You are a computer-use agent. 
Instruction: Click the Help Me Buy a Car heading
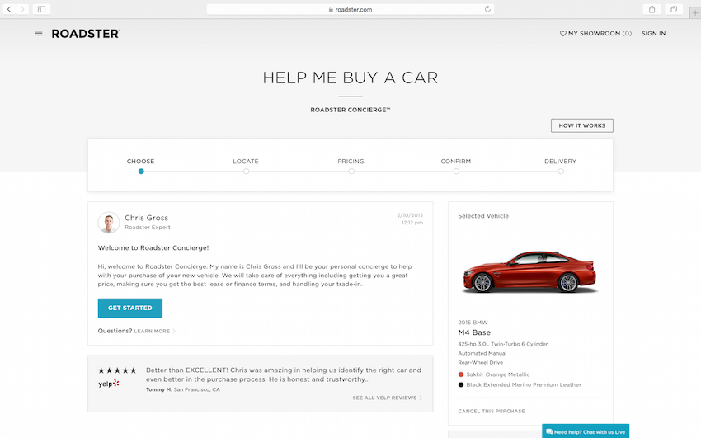[350, 78]
